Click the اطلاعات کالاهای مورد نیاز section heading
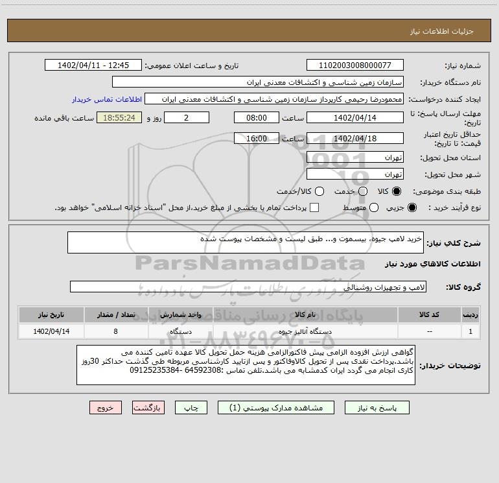The width and height of the screenshot is (499, 483). pyautogui.click(x=433, y=264)
